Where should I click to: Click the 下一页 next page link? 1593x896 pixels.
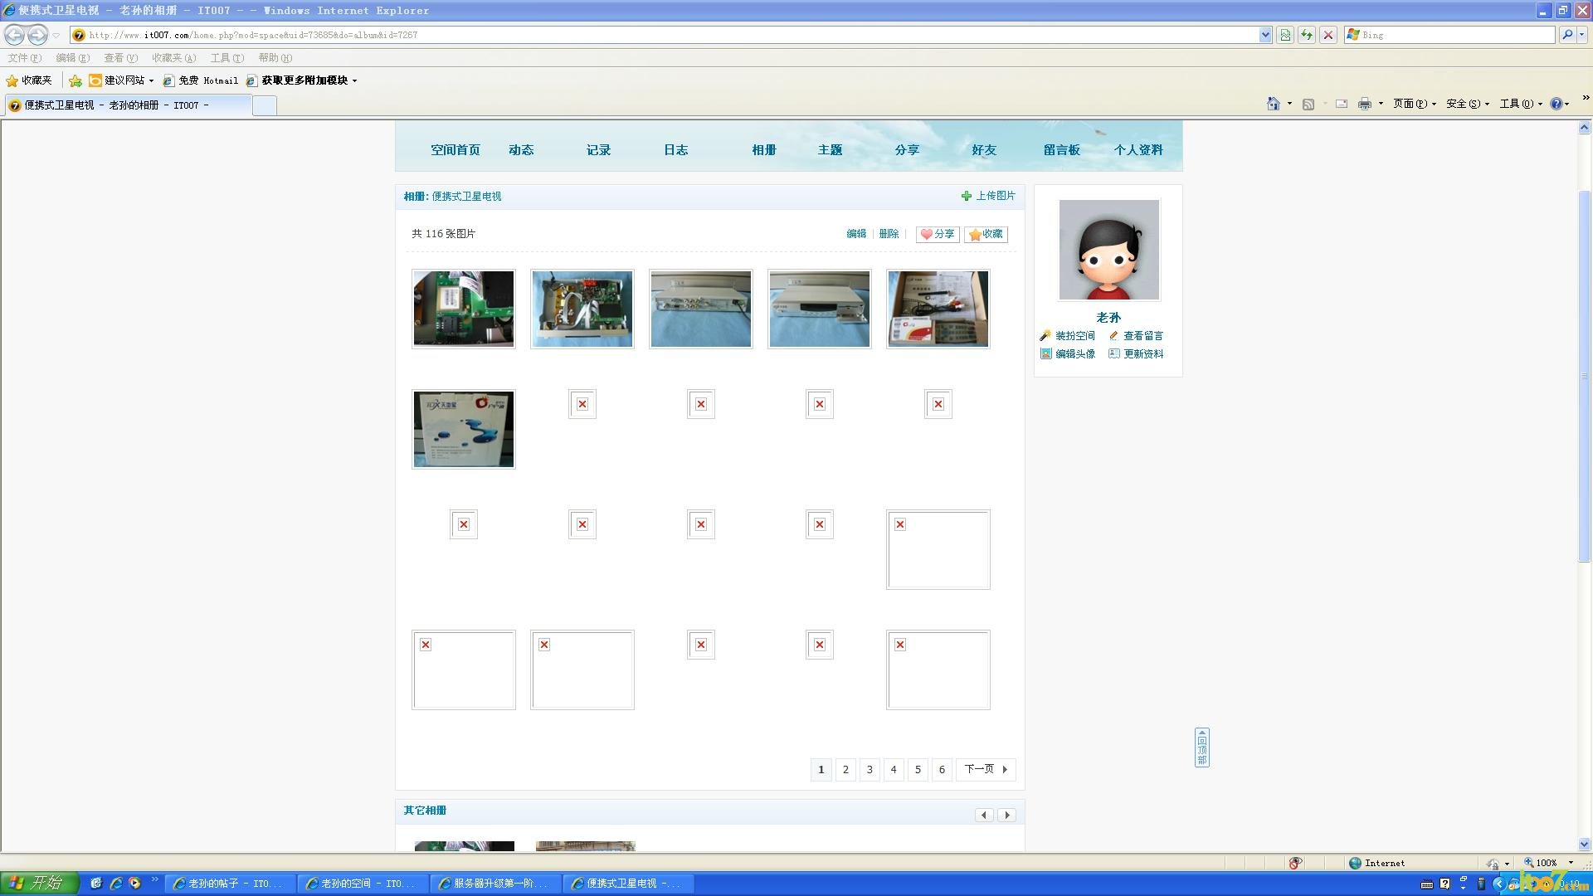(x=985, y=770)
